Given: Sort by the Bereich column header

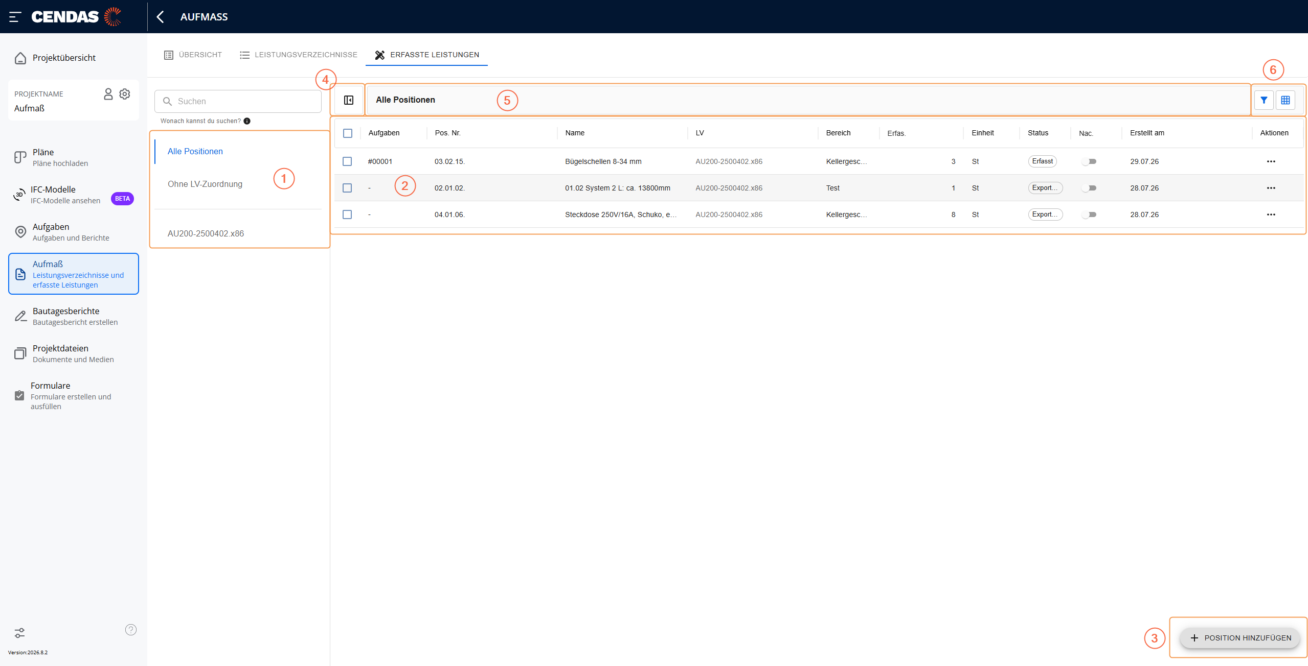Looking at the screenshot, I should tap(839, 133).
